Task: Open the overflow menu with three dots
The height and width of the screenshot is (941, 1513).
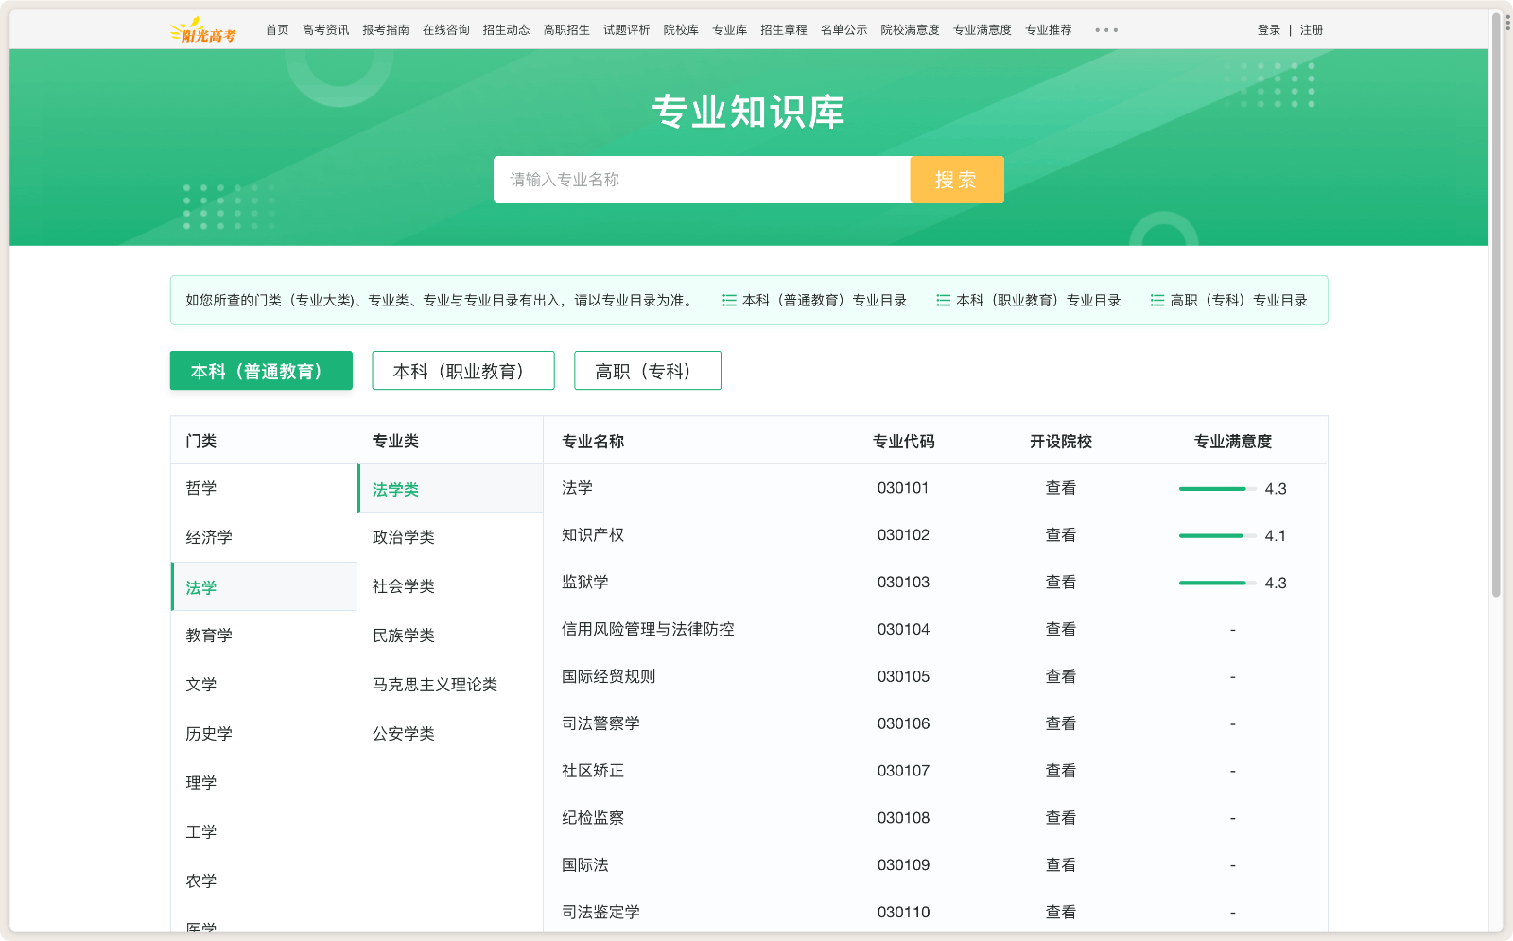Action: [1104, 29]
